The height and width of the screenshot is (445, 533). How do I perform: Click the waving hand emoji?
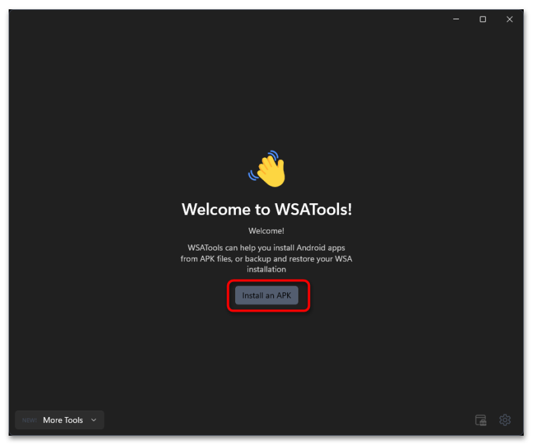pyautogui.click(x=267, y=169)
